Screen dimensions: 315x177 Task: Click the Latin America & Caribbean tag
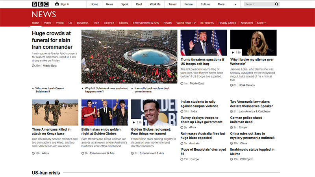[x=254, y=111]
